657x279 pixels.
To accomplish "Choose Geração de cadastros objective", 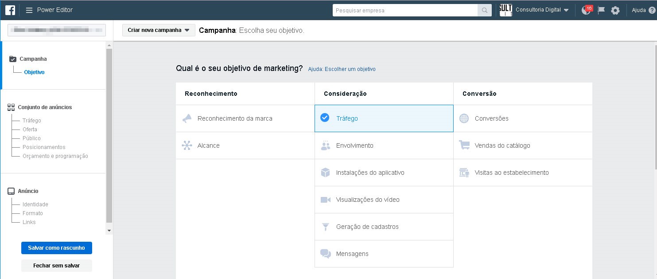I will point(384,227).
